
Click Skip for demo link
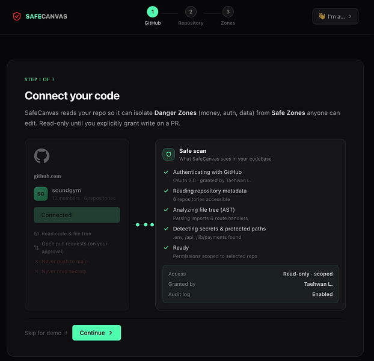coord(46,333)
